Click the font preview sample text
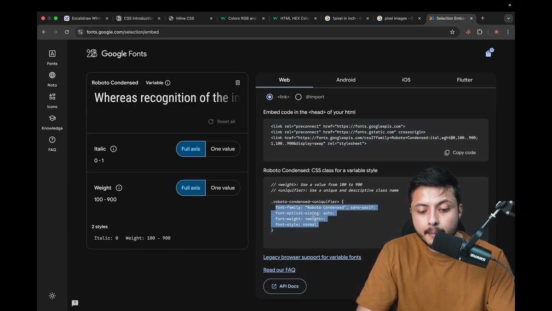Screen dimensions: 552x311 tap(167, 98)
